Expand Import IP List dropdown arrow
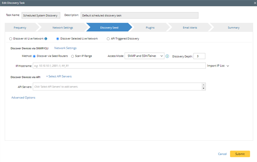Image resolution: width=257 pixels, height=162 pixels. 228,66
